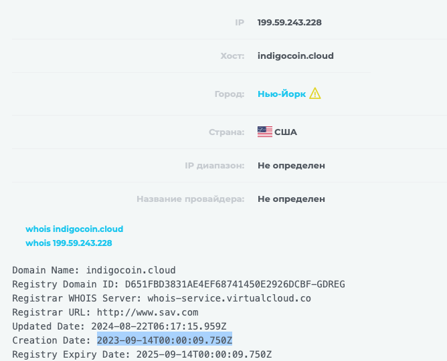
Task: Click the Registry Expiry Date timestamp
Action: tap(204, 354)
